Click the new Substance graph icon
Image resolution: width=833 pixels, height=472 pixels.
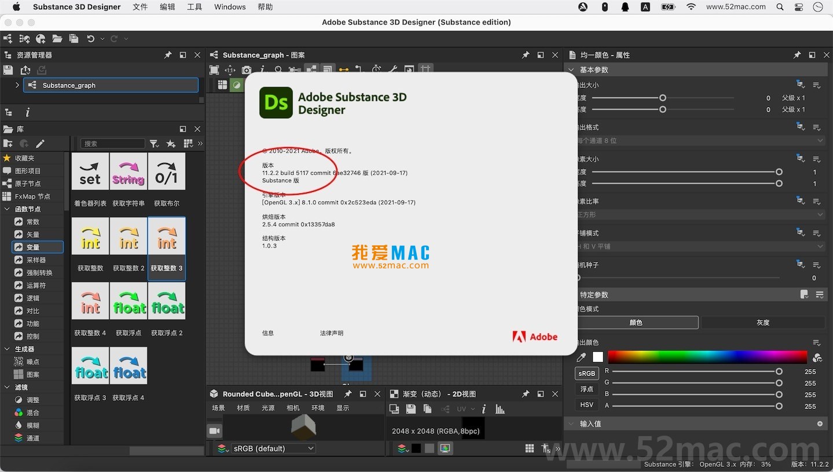[8, 39]
